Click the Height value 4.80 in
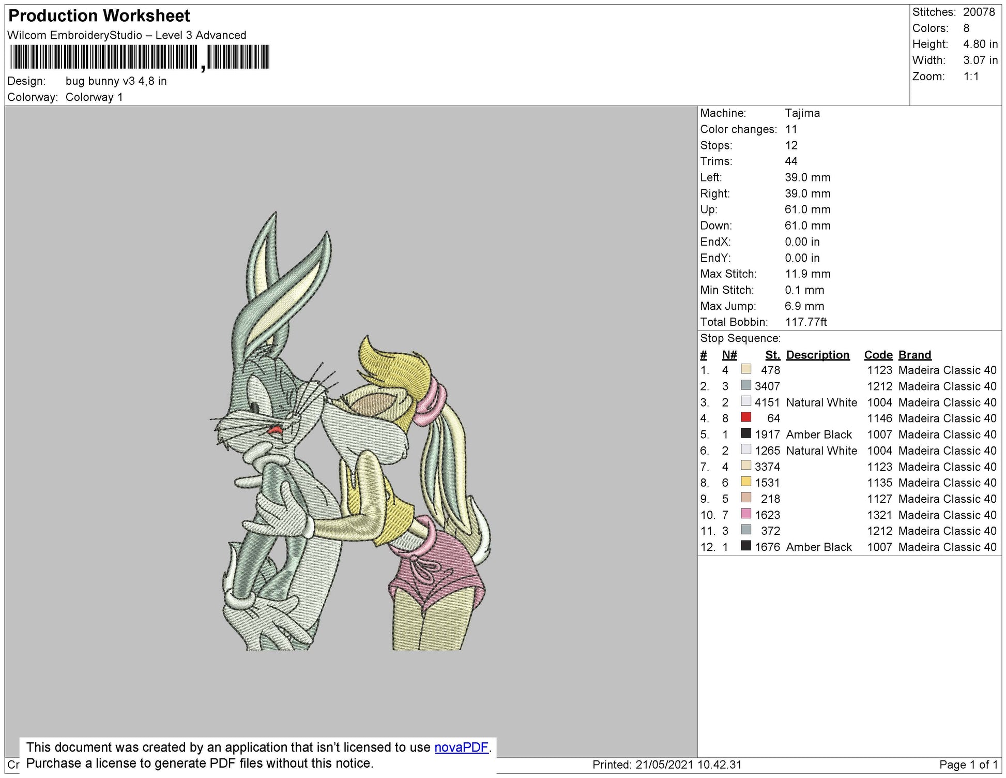 pos(980,44)
